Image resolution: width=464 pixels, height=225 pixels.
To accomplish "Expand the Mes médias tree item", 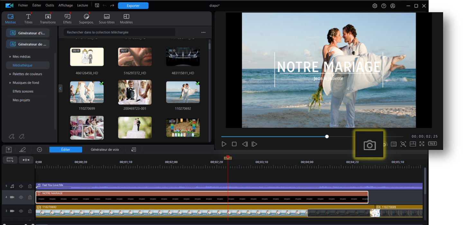I will (10, 56).
